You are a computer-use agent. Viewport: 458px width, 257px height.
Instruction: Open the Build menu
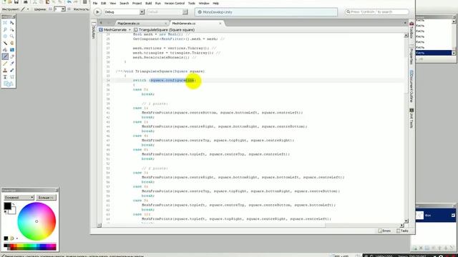[149, 3]
